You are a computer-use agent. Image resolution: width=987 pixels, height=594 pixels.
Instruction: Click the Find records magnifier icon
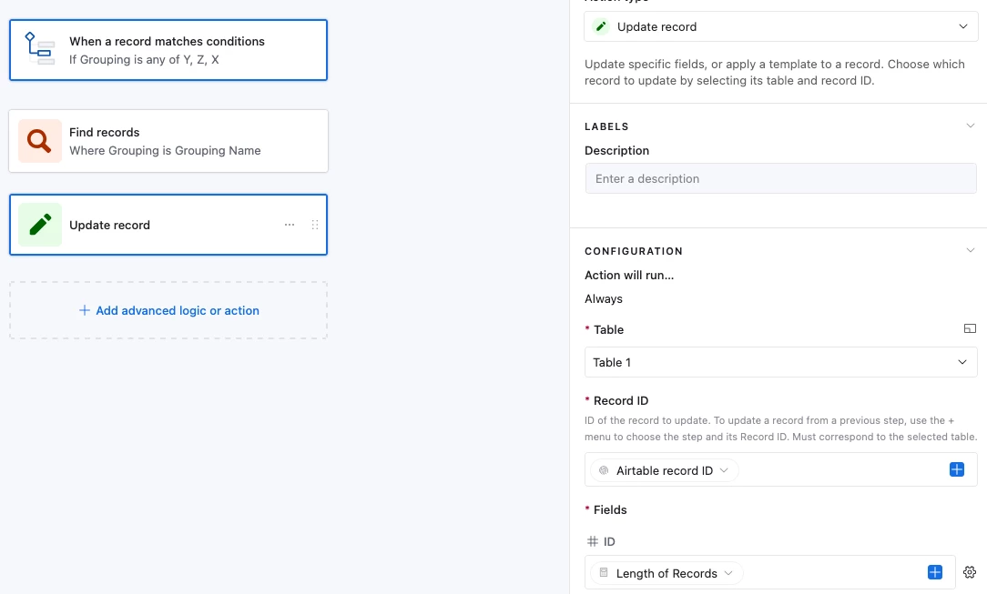coord(39,141)
